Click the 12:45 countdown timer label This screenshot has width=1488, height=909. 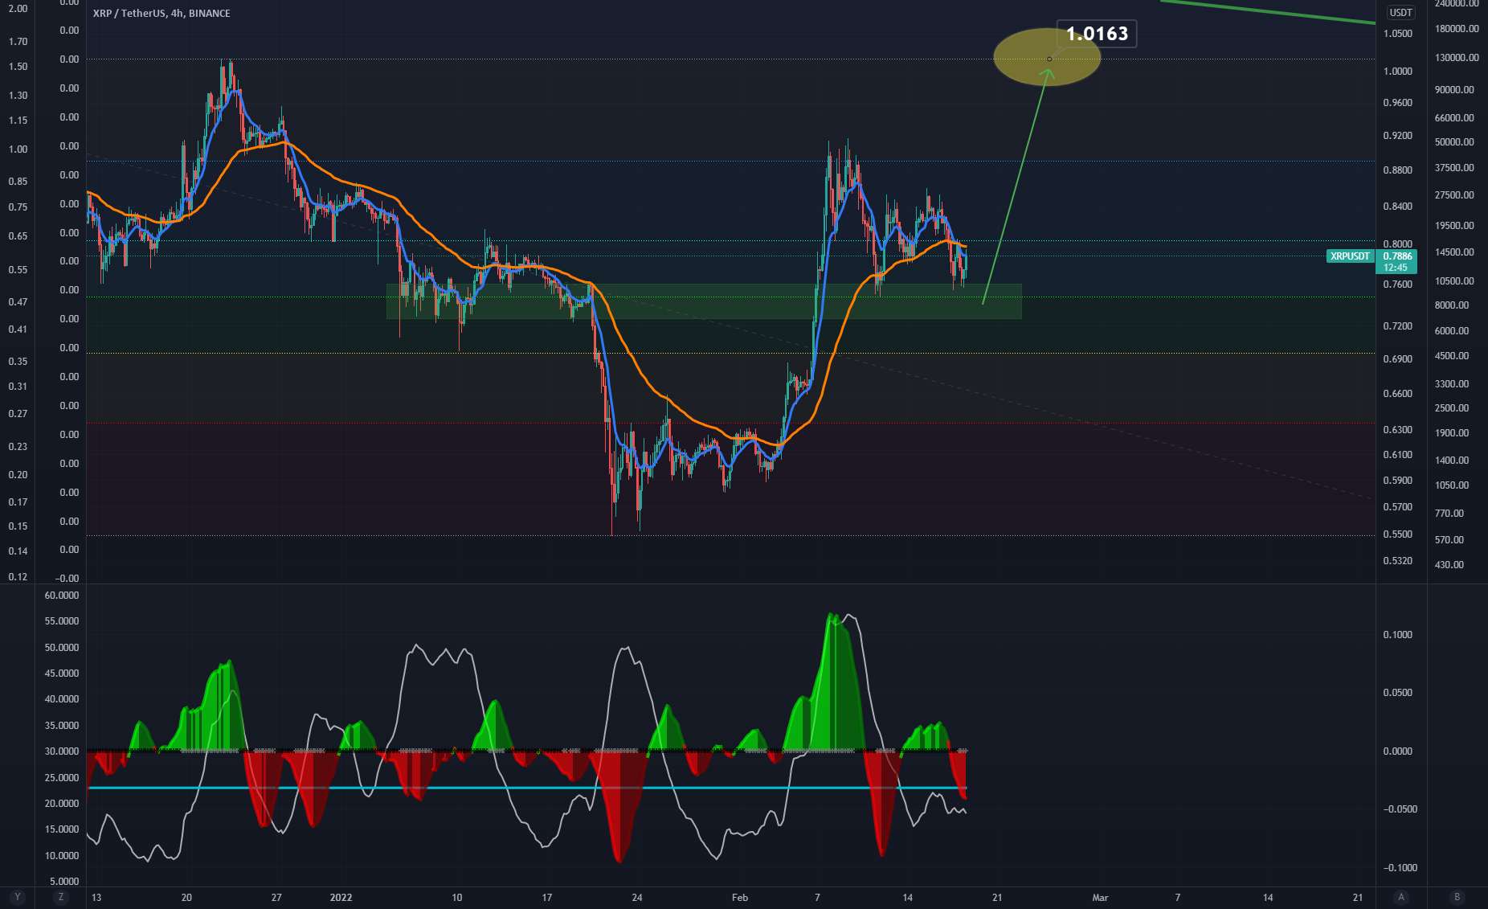1396,268
